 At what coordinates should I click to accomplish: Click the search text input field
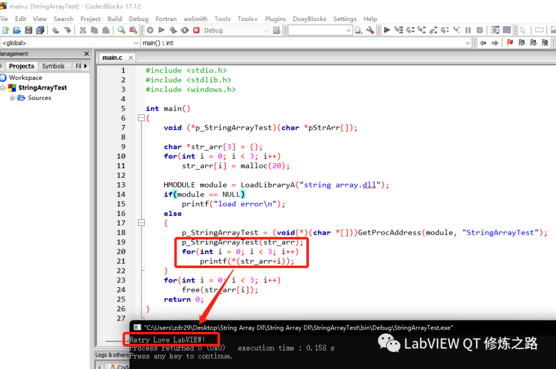[317, 30]
